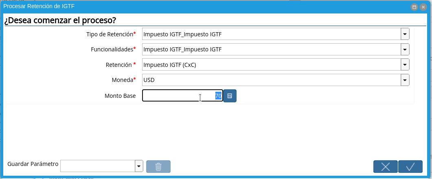Viewport: 432px width, 179px height.
Task: Confirm the process with the checkmark button
Action: click(410, 166)
